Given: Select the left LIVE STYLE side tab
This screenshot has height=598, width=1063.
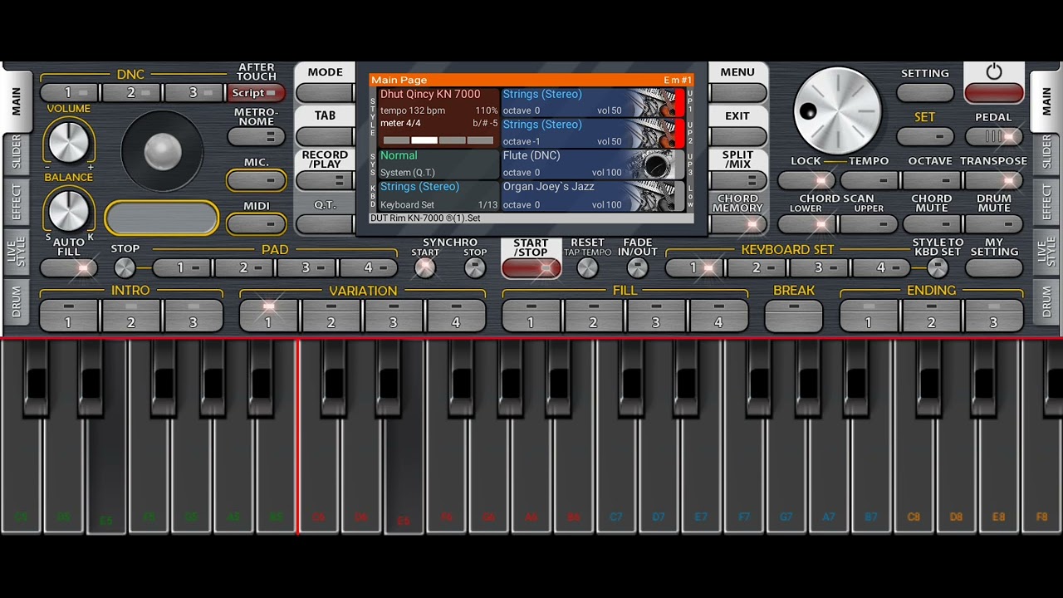Looking at the screenshot, I should pyautogui.click(x=17, y=250).
